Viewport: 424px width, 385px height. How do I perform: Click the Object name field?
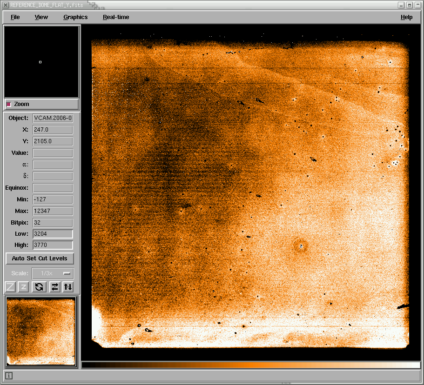(x=53, y=118)
